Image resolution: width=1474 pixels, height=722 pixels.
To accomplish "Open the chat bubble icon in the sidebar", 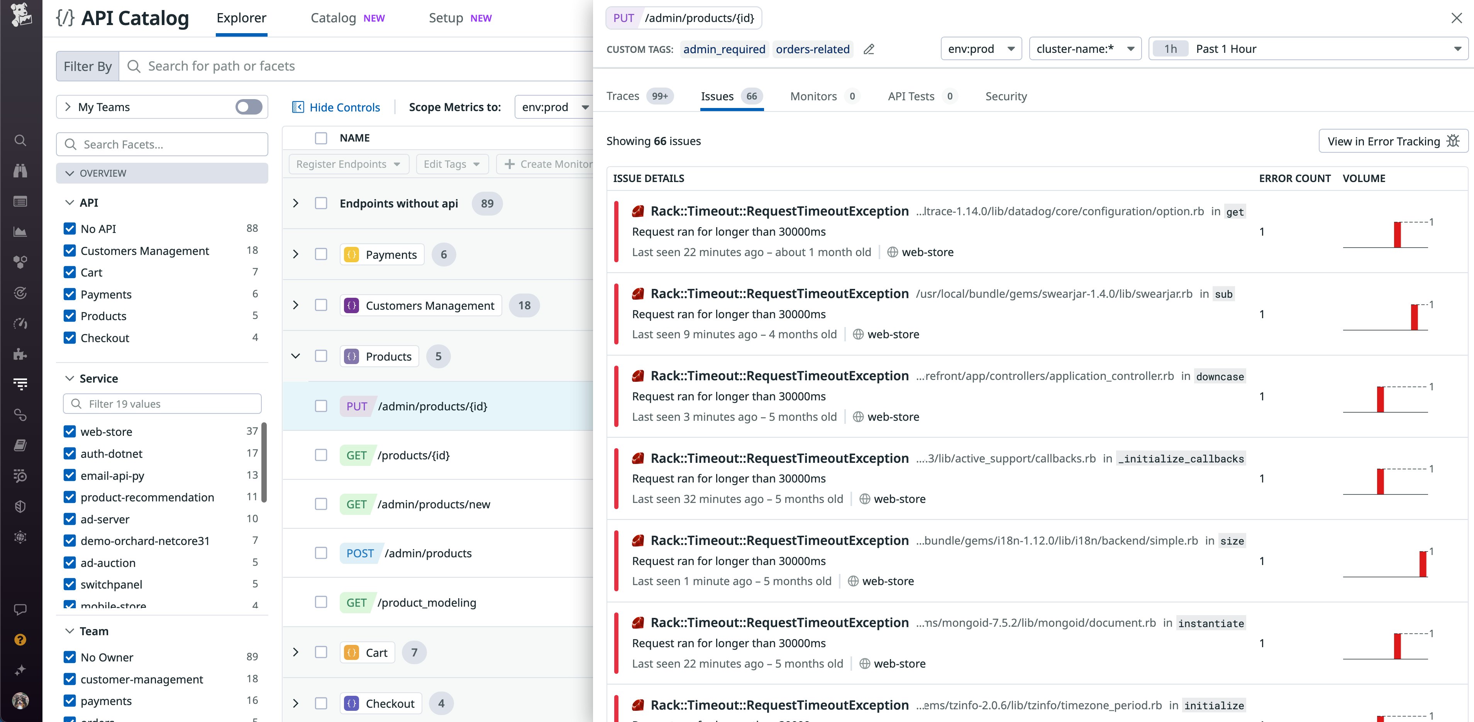I will pyautogui.click(x=20, y=609).
